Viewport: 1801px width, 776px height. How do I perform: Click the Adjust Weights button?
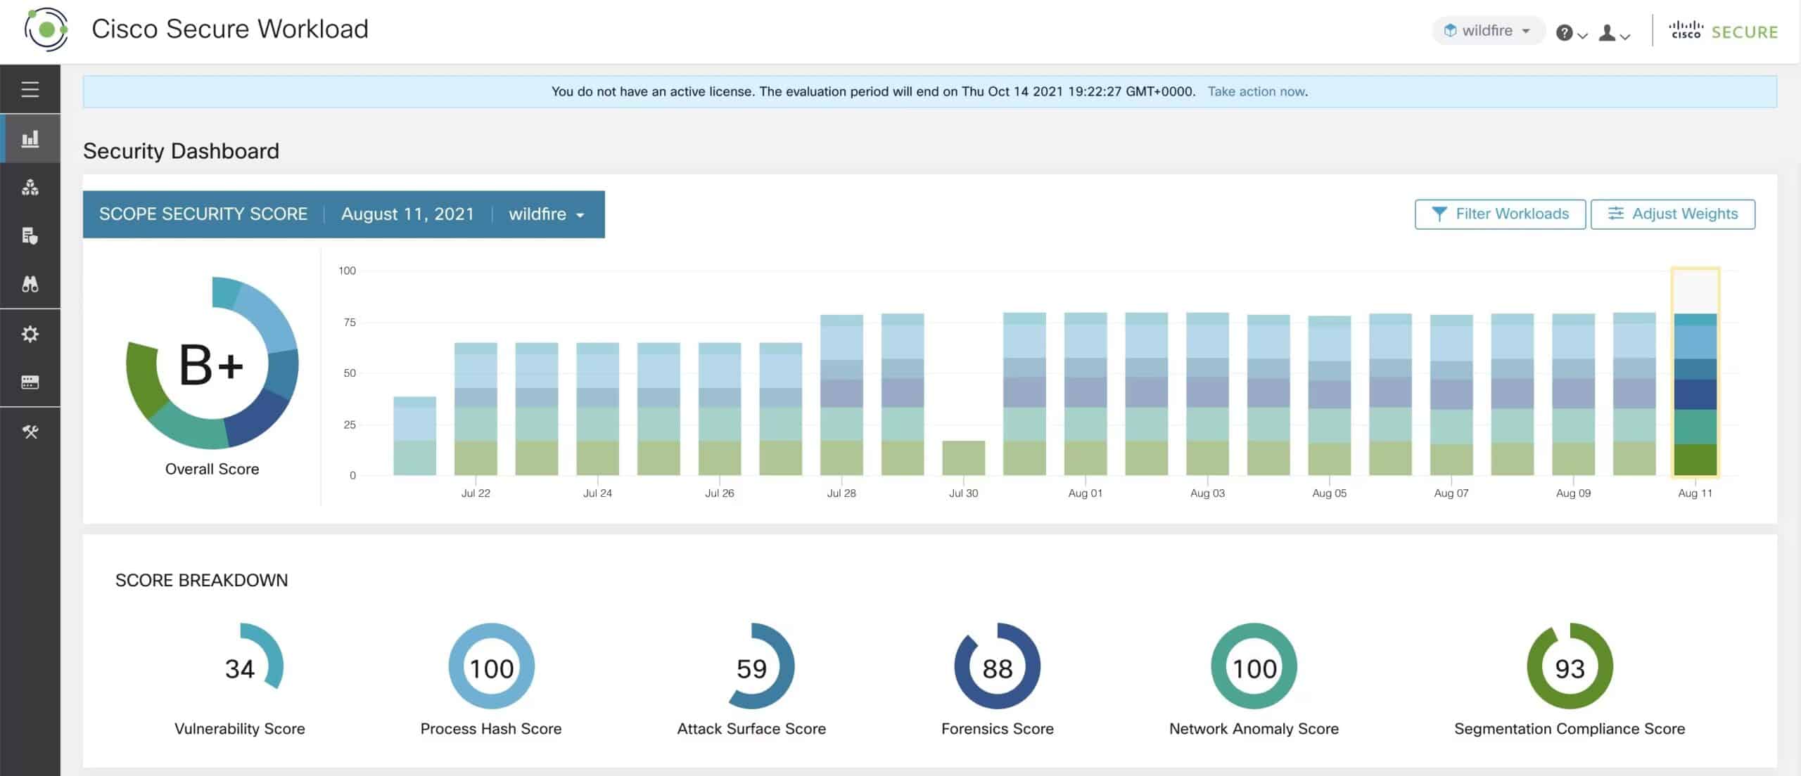tap(1672, 214)
